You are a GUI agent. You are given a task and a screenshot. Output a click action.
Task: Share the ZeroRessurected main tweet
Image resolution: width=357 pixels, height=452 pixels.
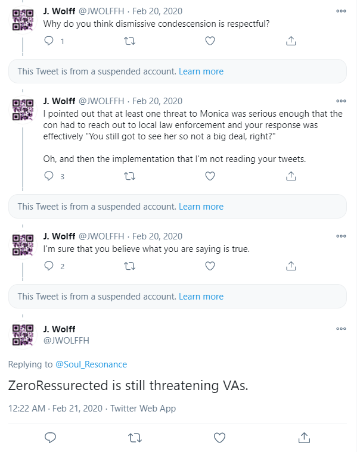(x=304, y=438)
